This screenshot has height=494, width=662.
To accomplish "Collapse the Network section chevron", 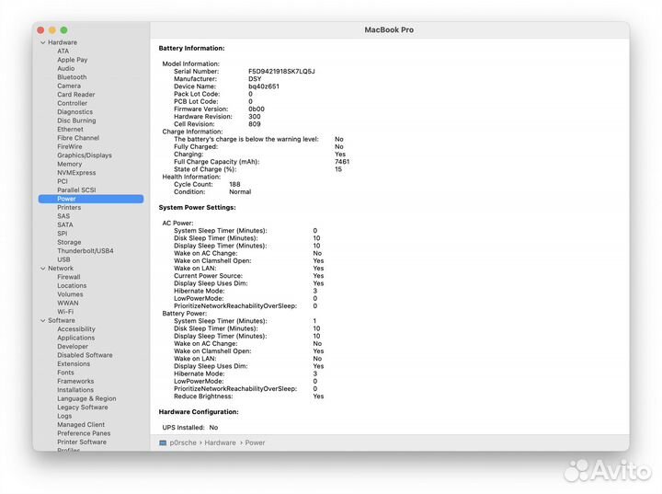I will point(42,269).
